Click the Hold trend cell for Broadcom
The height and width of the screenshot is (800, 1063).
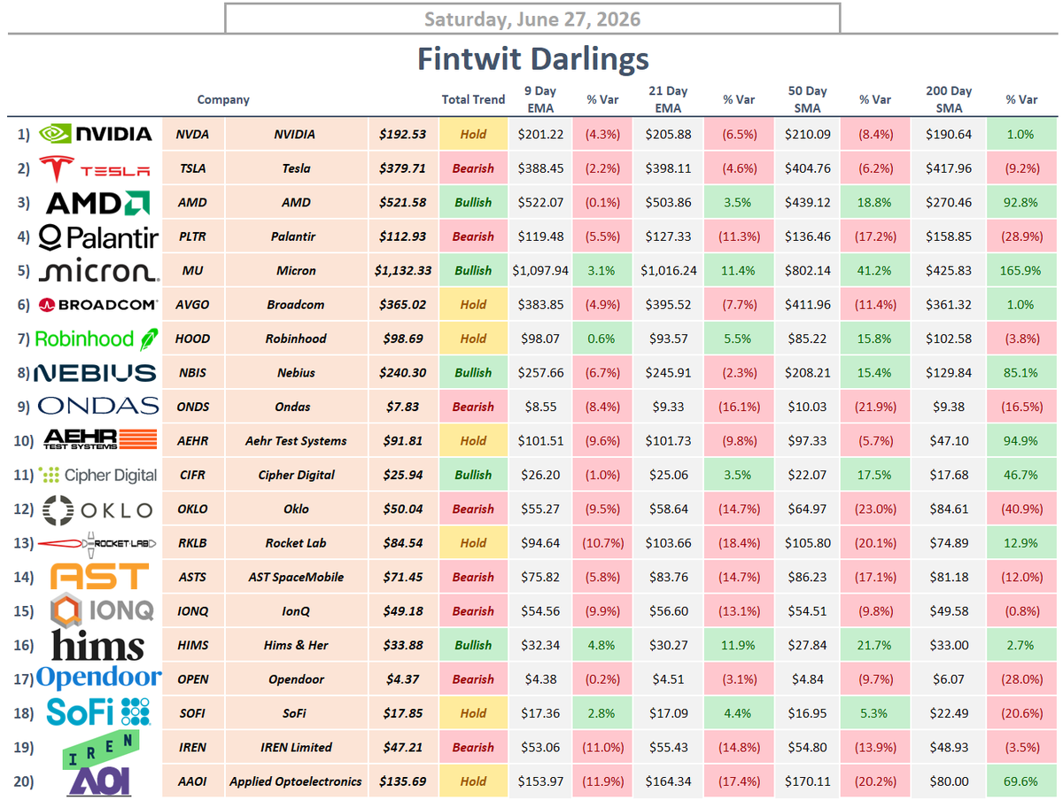[473, 305]
